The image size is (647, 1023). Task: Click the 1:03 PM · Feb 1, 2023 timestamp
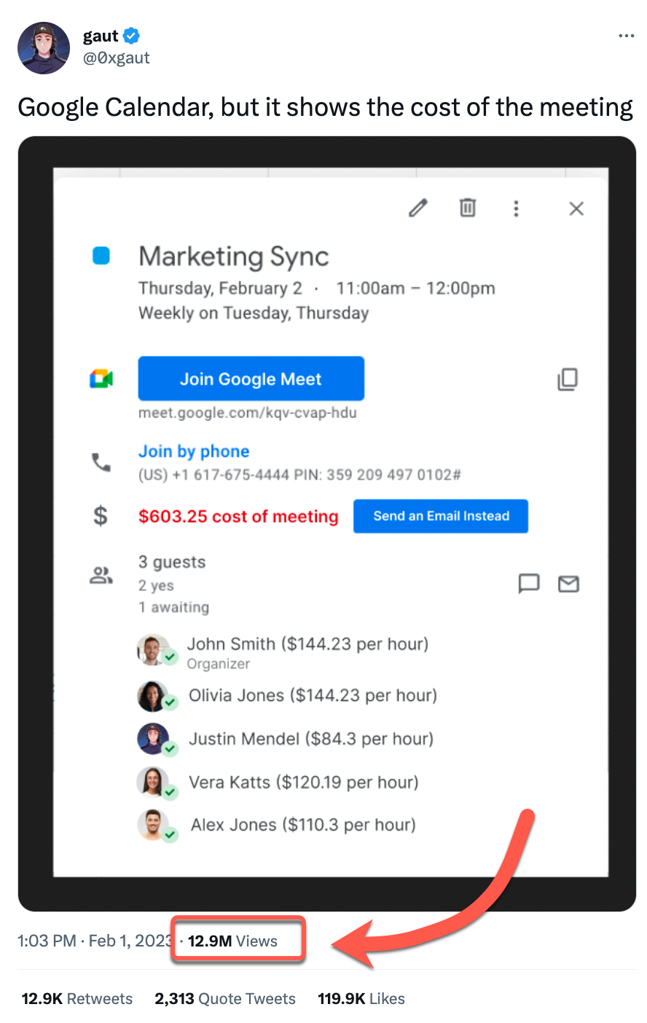pos(95,941)
